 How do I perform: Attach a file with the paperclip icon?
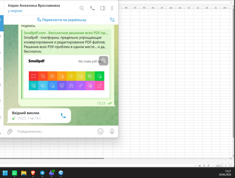coord(10,131)
